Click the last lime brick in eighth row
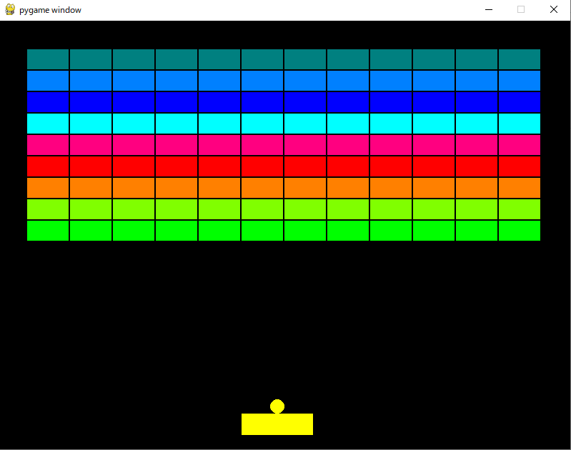Screen dimensions: 571x450 coord(520,209)
